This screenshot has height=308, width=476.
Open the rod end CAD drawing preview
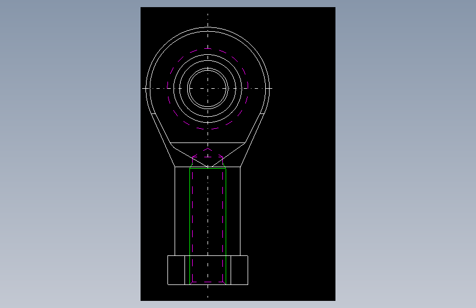tap(238, 154)
